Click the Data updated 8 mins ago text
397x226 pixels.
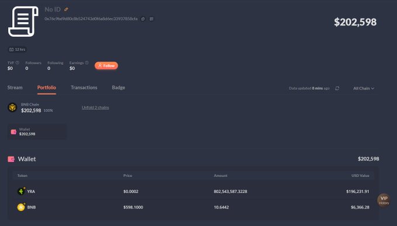pyautogui.click(x=309, y=88)
